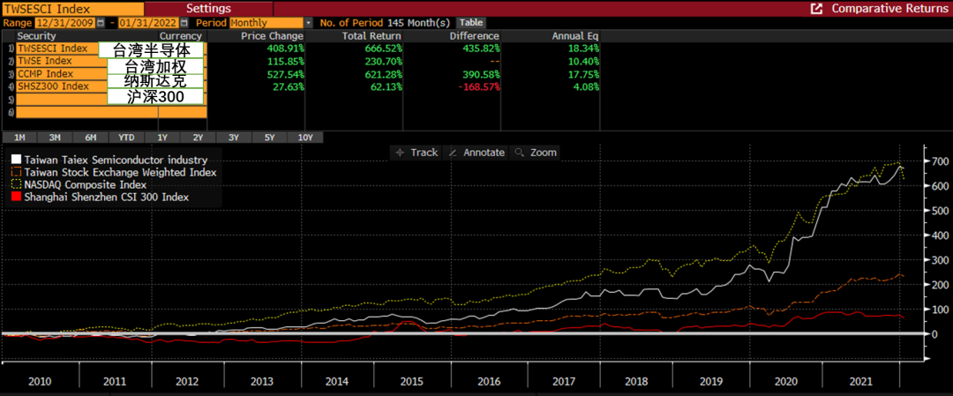The height and width of the screenshot is (396, 953).
Task: Open the Settings tab
Action: point(208,9)
